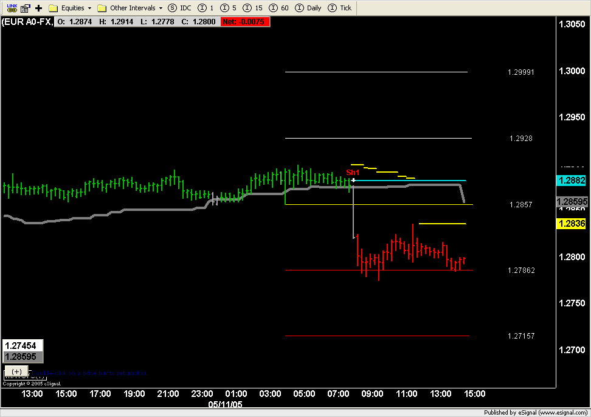Screen dimensions: 591x417
Task: Click the cyan 1.2882 price tag
Action: 571,181
